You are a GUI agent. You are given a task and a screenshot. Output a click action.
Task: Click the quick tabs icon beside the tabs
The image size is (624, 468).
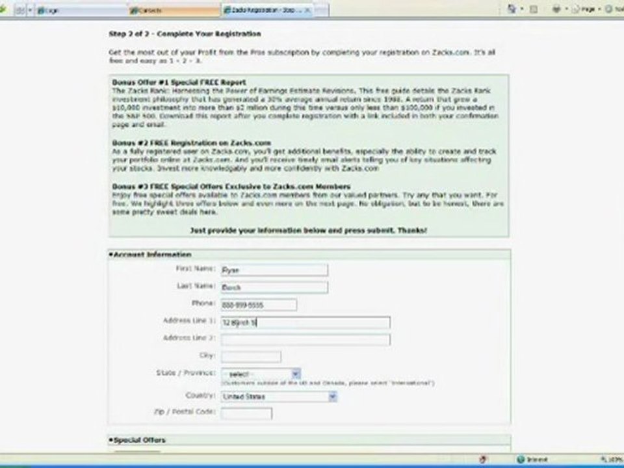coord(20,10)
